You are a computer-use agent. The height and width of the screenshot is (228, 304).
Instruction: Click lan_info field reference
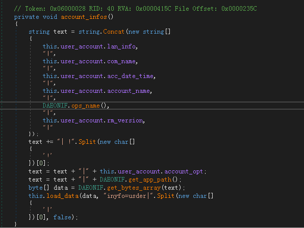(121, 46)
